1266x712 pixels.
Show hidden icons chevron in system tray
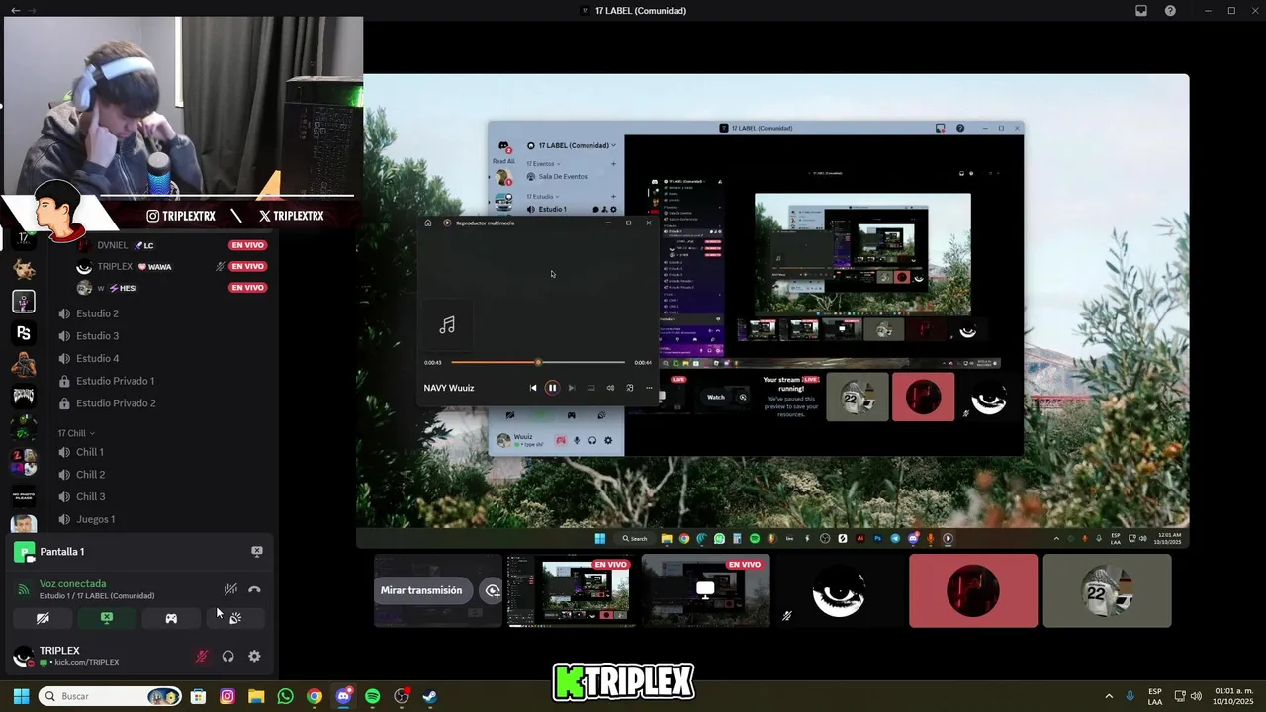click(x=1109, y=696)
